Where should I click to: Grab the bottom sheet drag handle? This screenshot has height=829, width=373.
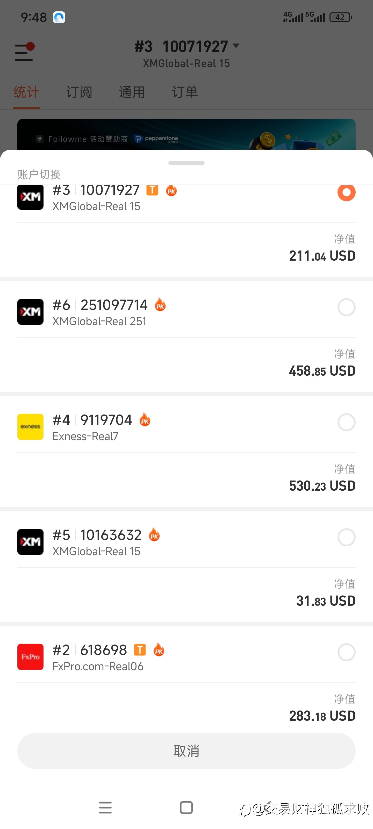tap(186, 163)
